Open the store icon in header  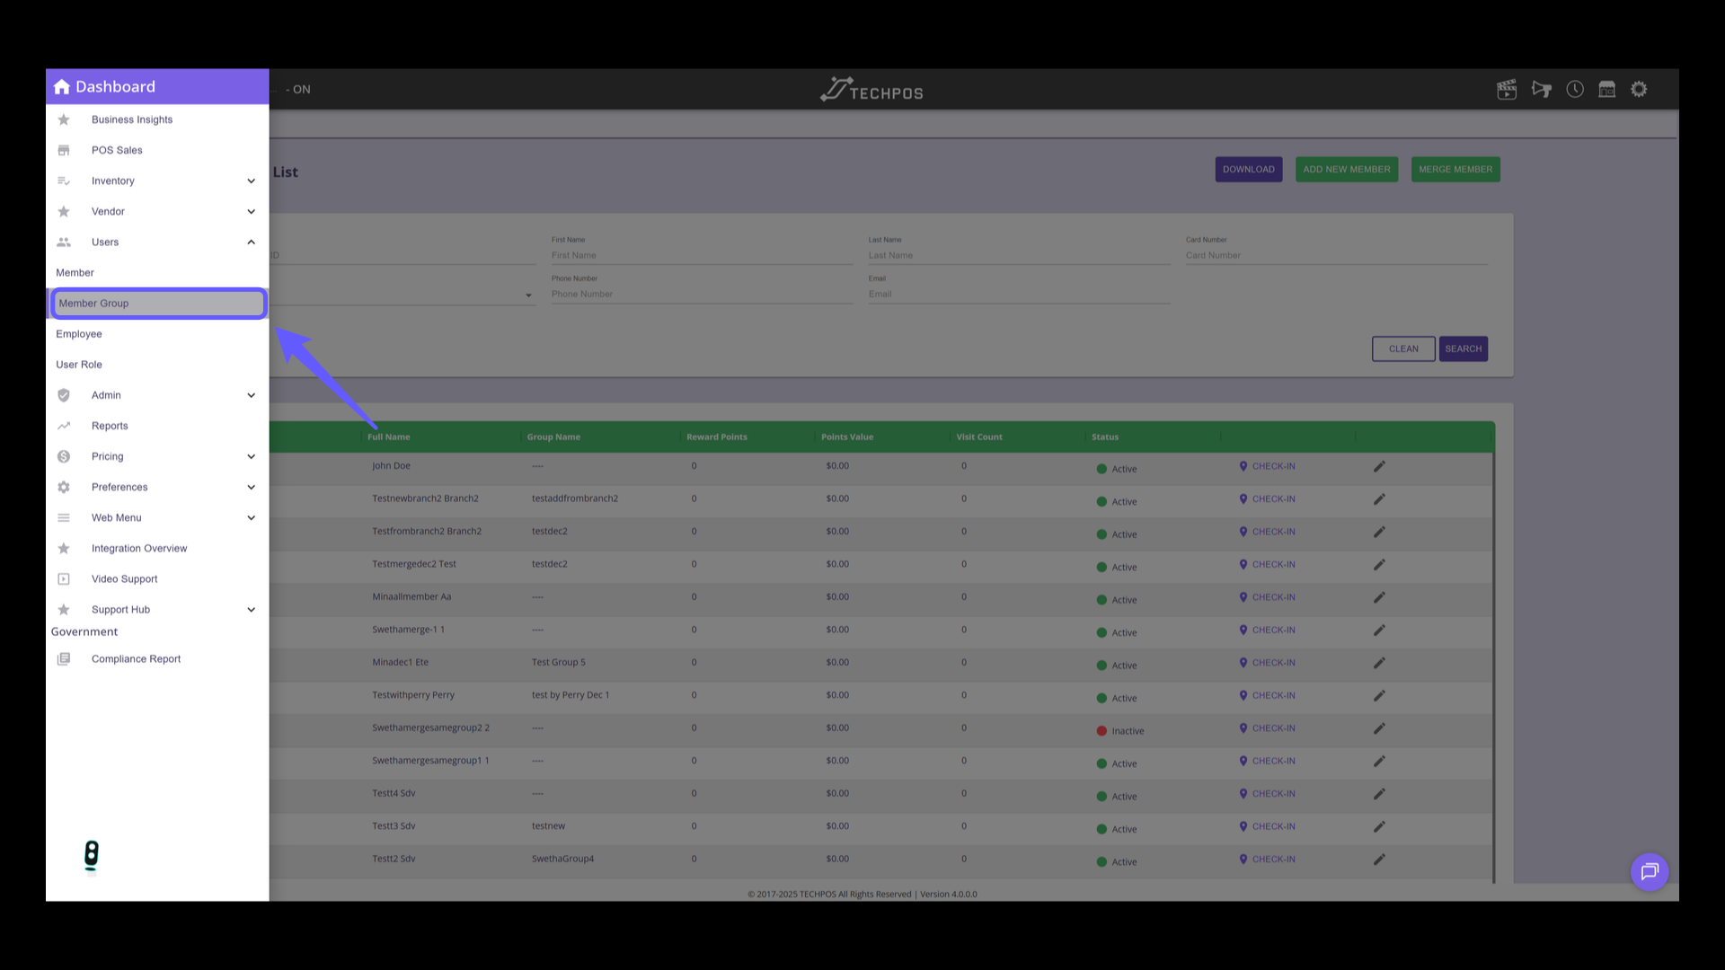pos(1607,89)
